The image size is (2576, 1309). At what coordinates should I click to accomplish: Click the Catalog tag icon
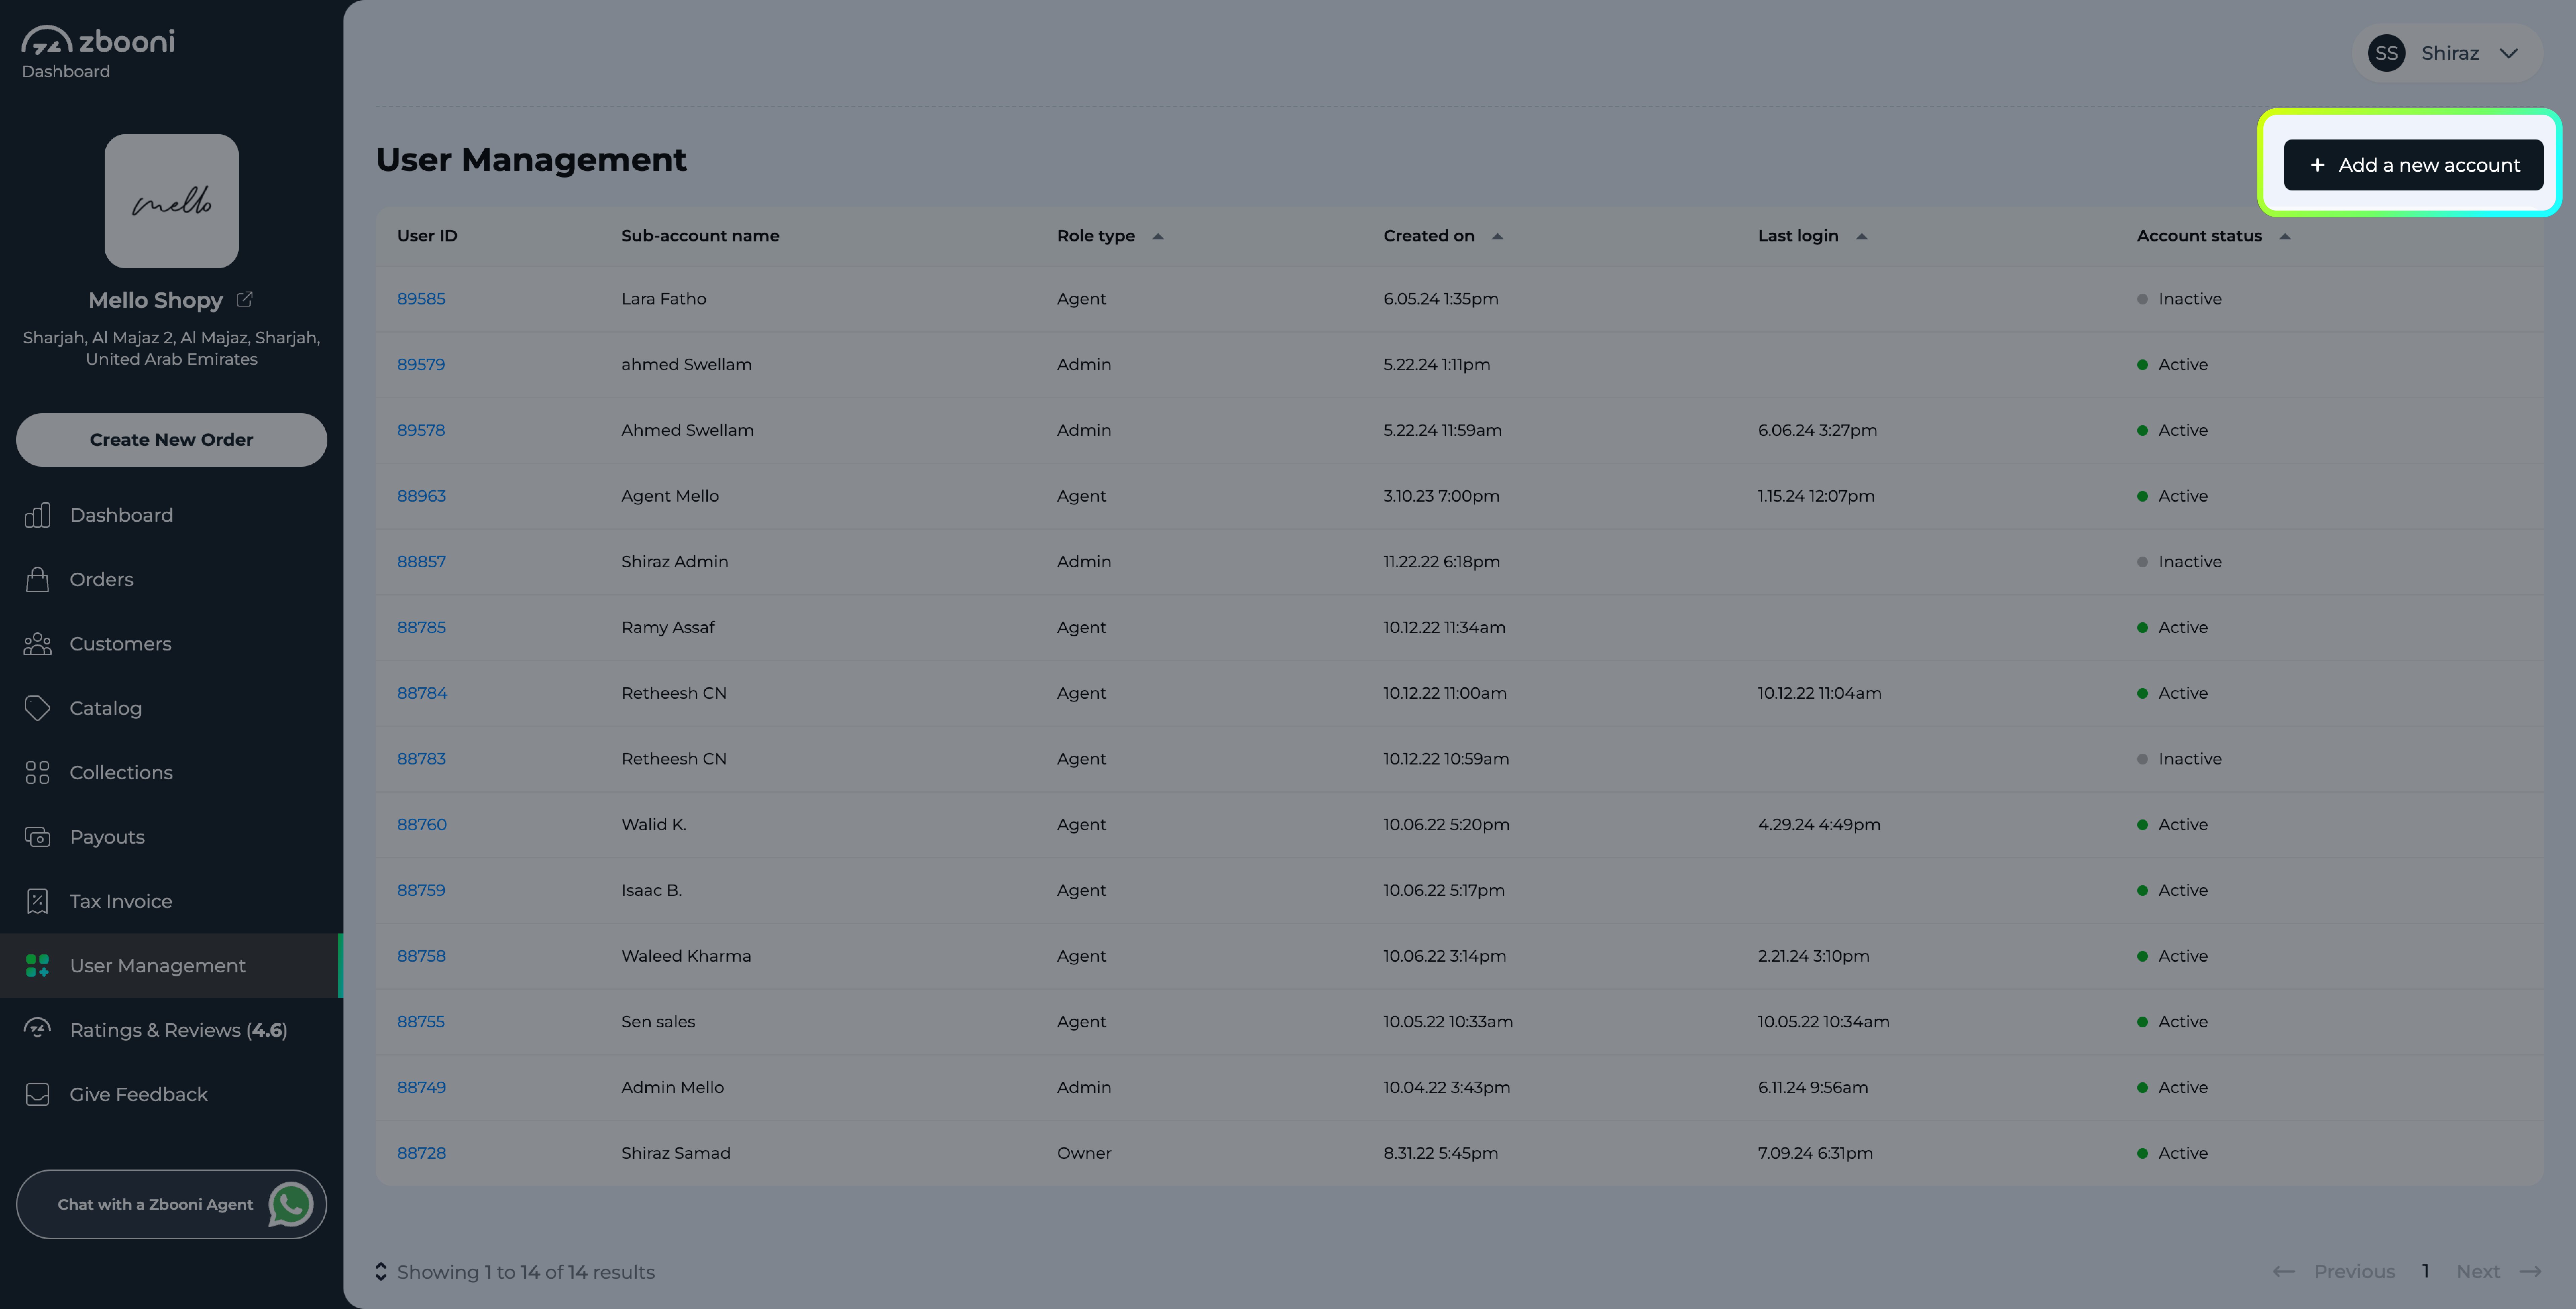coord(37,708)
